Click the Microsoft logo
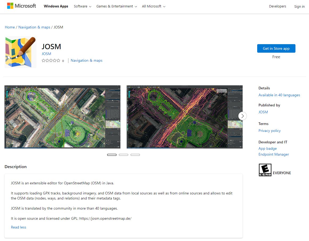The height and width of the screenshot is (241, 309). pyautogui.click(x=22, y=6)
